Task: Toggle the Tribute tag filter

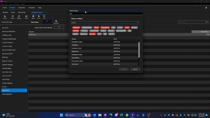Action: [x=112, y=34]
